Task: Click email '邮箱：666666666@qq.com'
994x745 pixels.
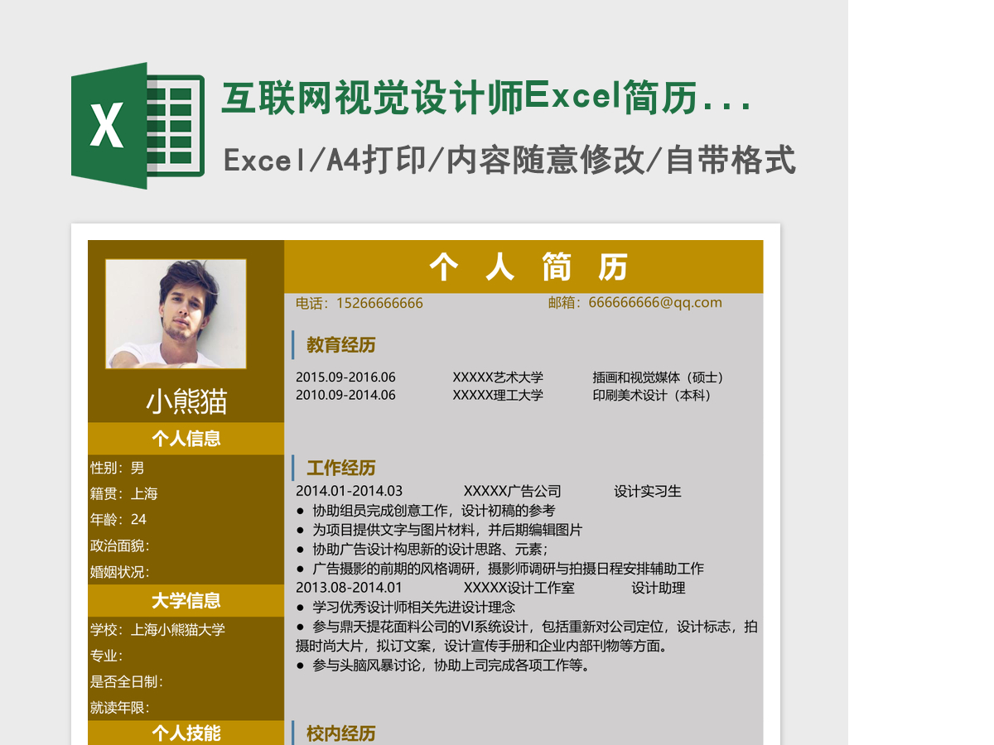Action: point(635,302)
